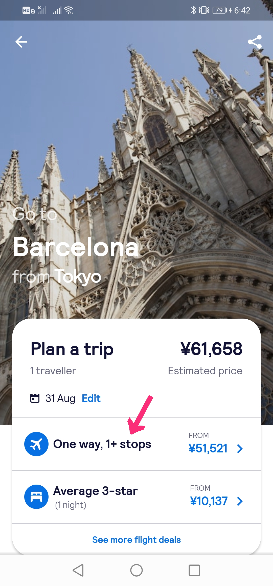Viewport: 273px width, 586px height.
Task: Tap the blue airplane flight icon
Action: tap(36, 444)
